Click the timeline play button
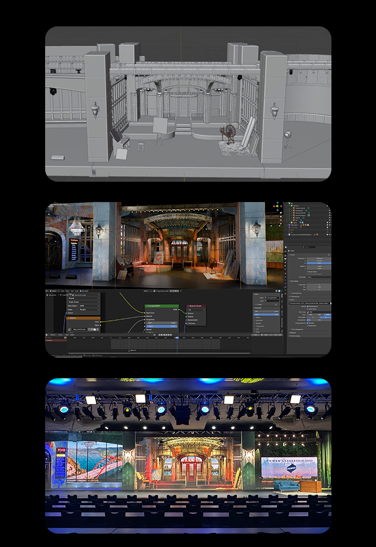Screen dimensions: 376x547 167,335
